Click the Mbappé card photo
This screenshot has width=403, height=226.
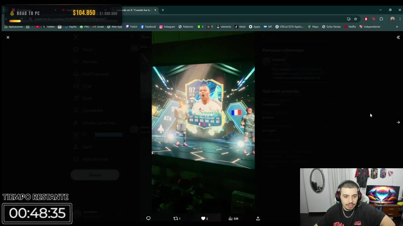[x=203, y=122]
